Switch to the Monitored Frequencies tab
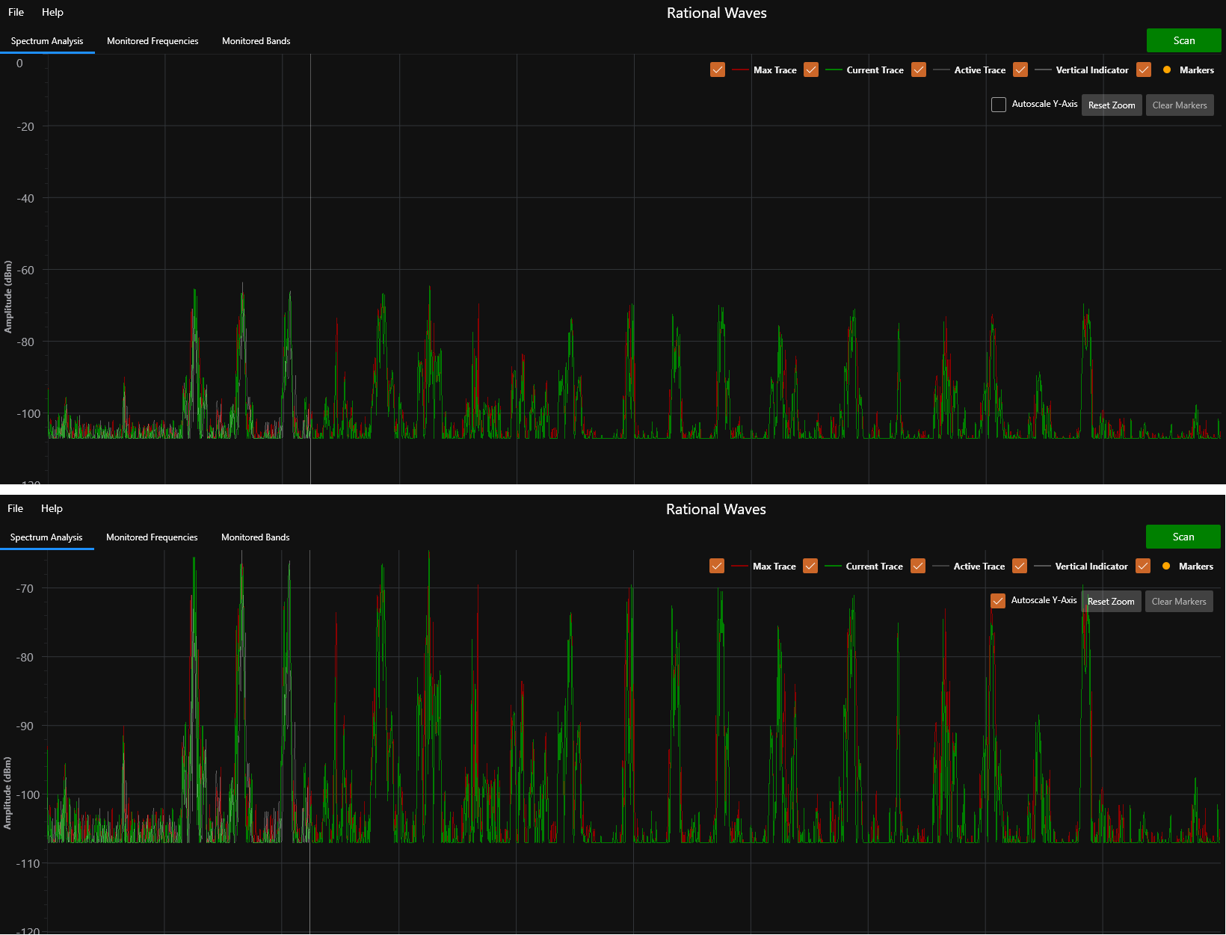Image resolution: width=1226 pixels, height=935 pixels. click(x=152, y=41)
